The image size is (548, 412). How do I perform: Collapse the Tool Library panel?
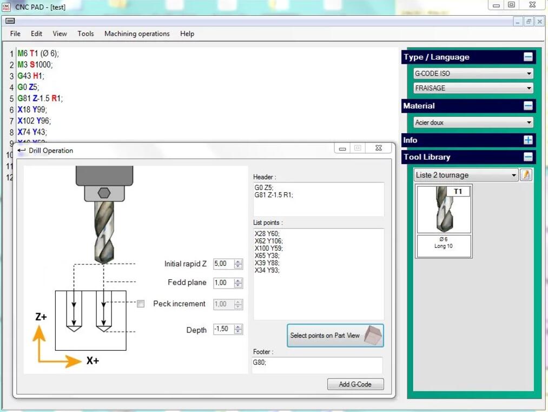tap(528, 156)
